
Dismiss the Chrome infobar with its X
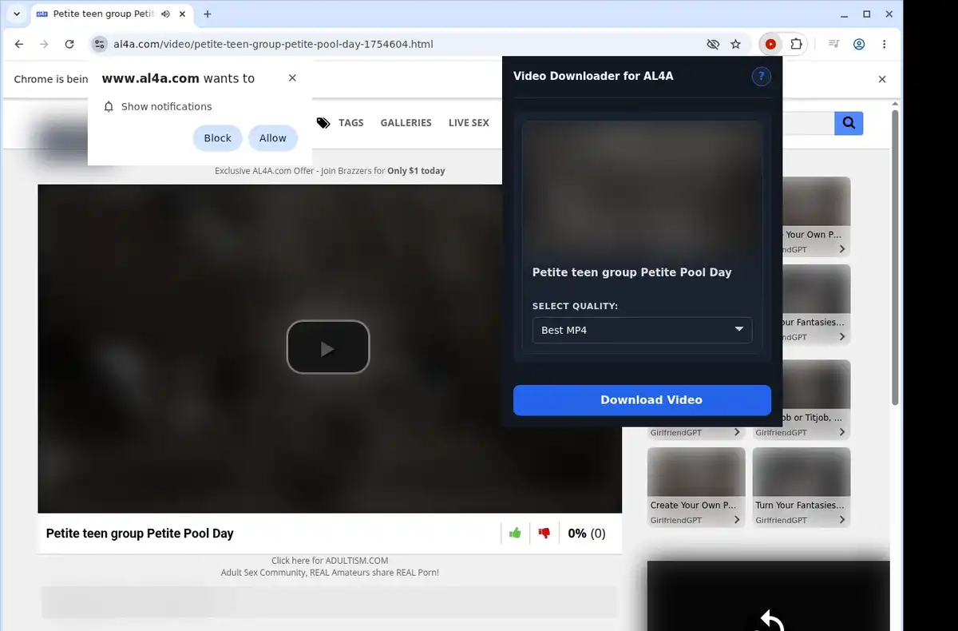[x=882, y=79]
